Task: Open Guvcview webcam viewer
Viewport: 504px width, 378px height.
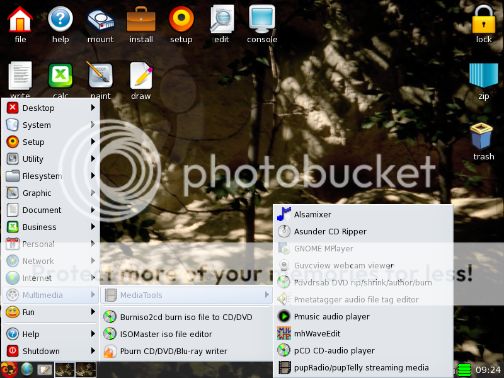Action: point(364,265)
